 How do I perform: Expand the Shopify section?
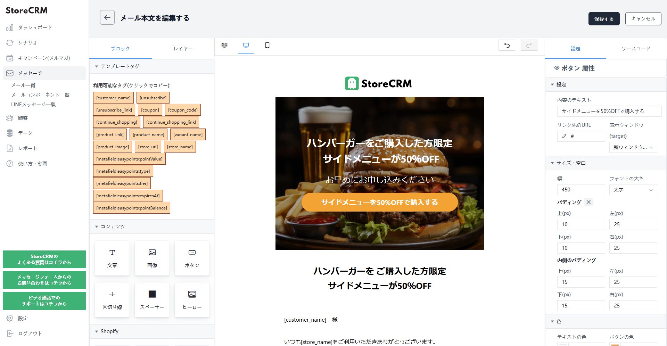pyautogui.click(x=152, y=331)
